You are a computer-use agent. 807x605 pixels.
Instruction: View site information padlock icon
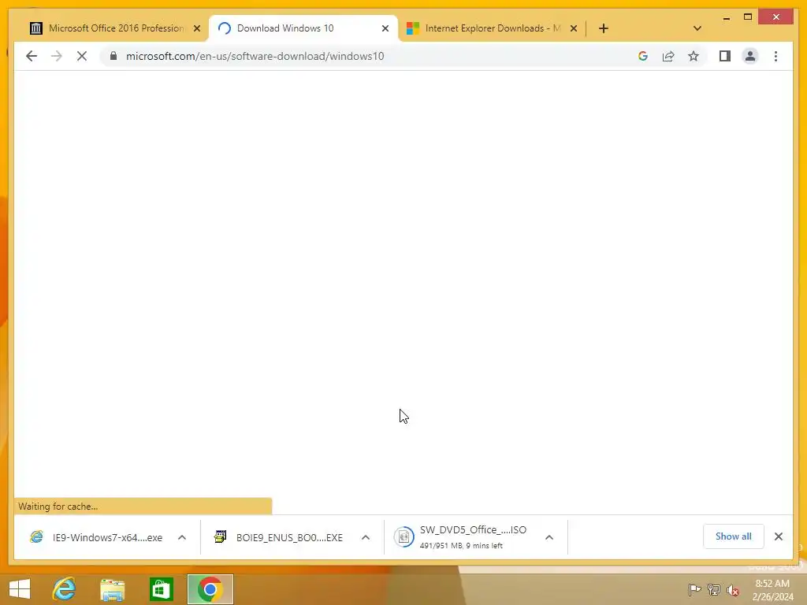pos(113,56)
